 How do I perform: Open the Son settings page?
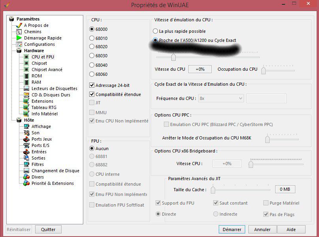36,133
